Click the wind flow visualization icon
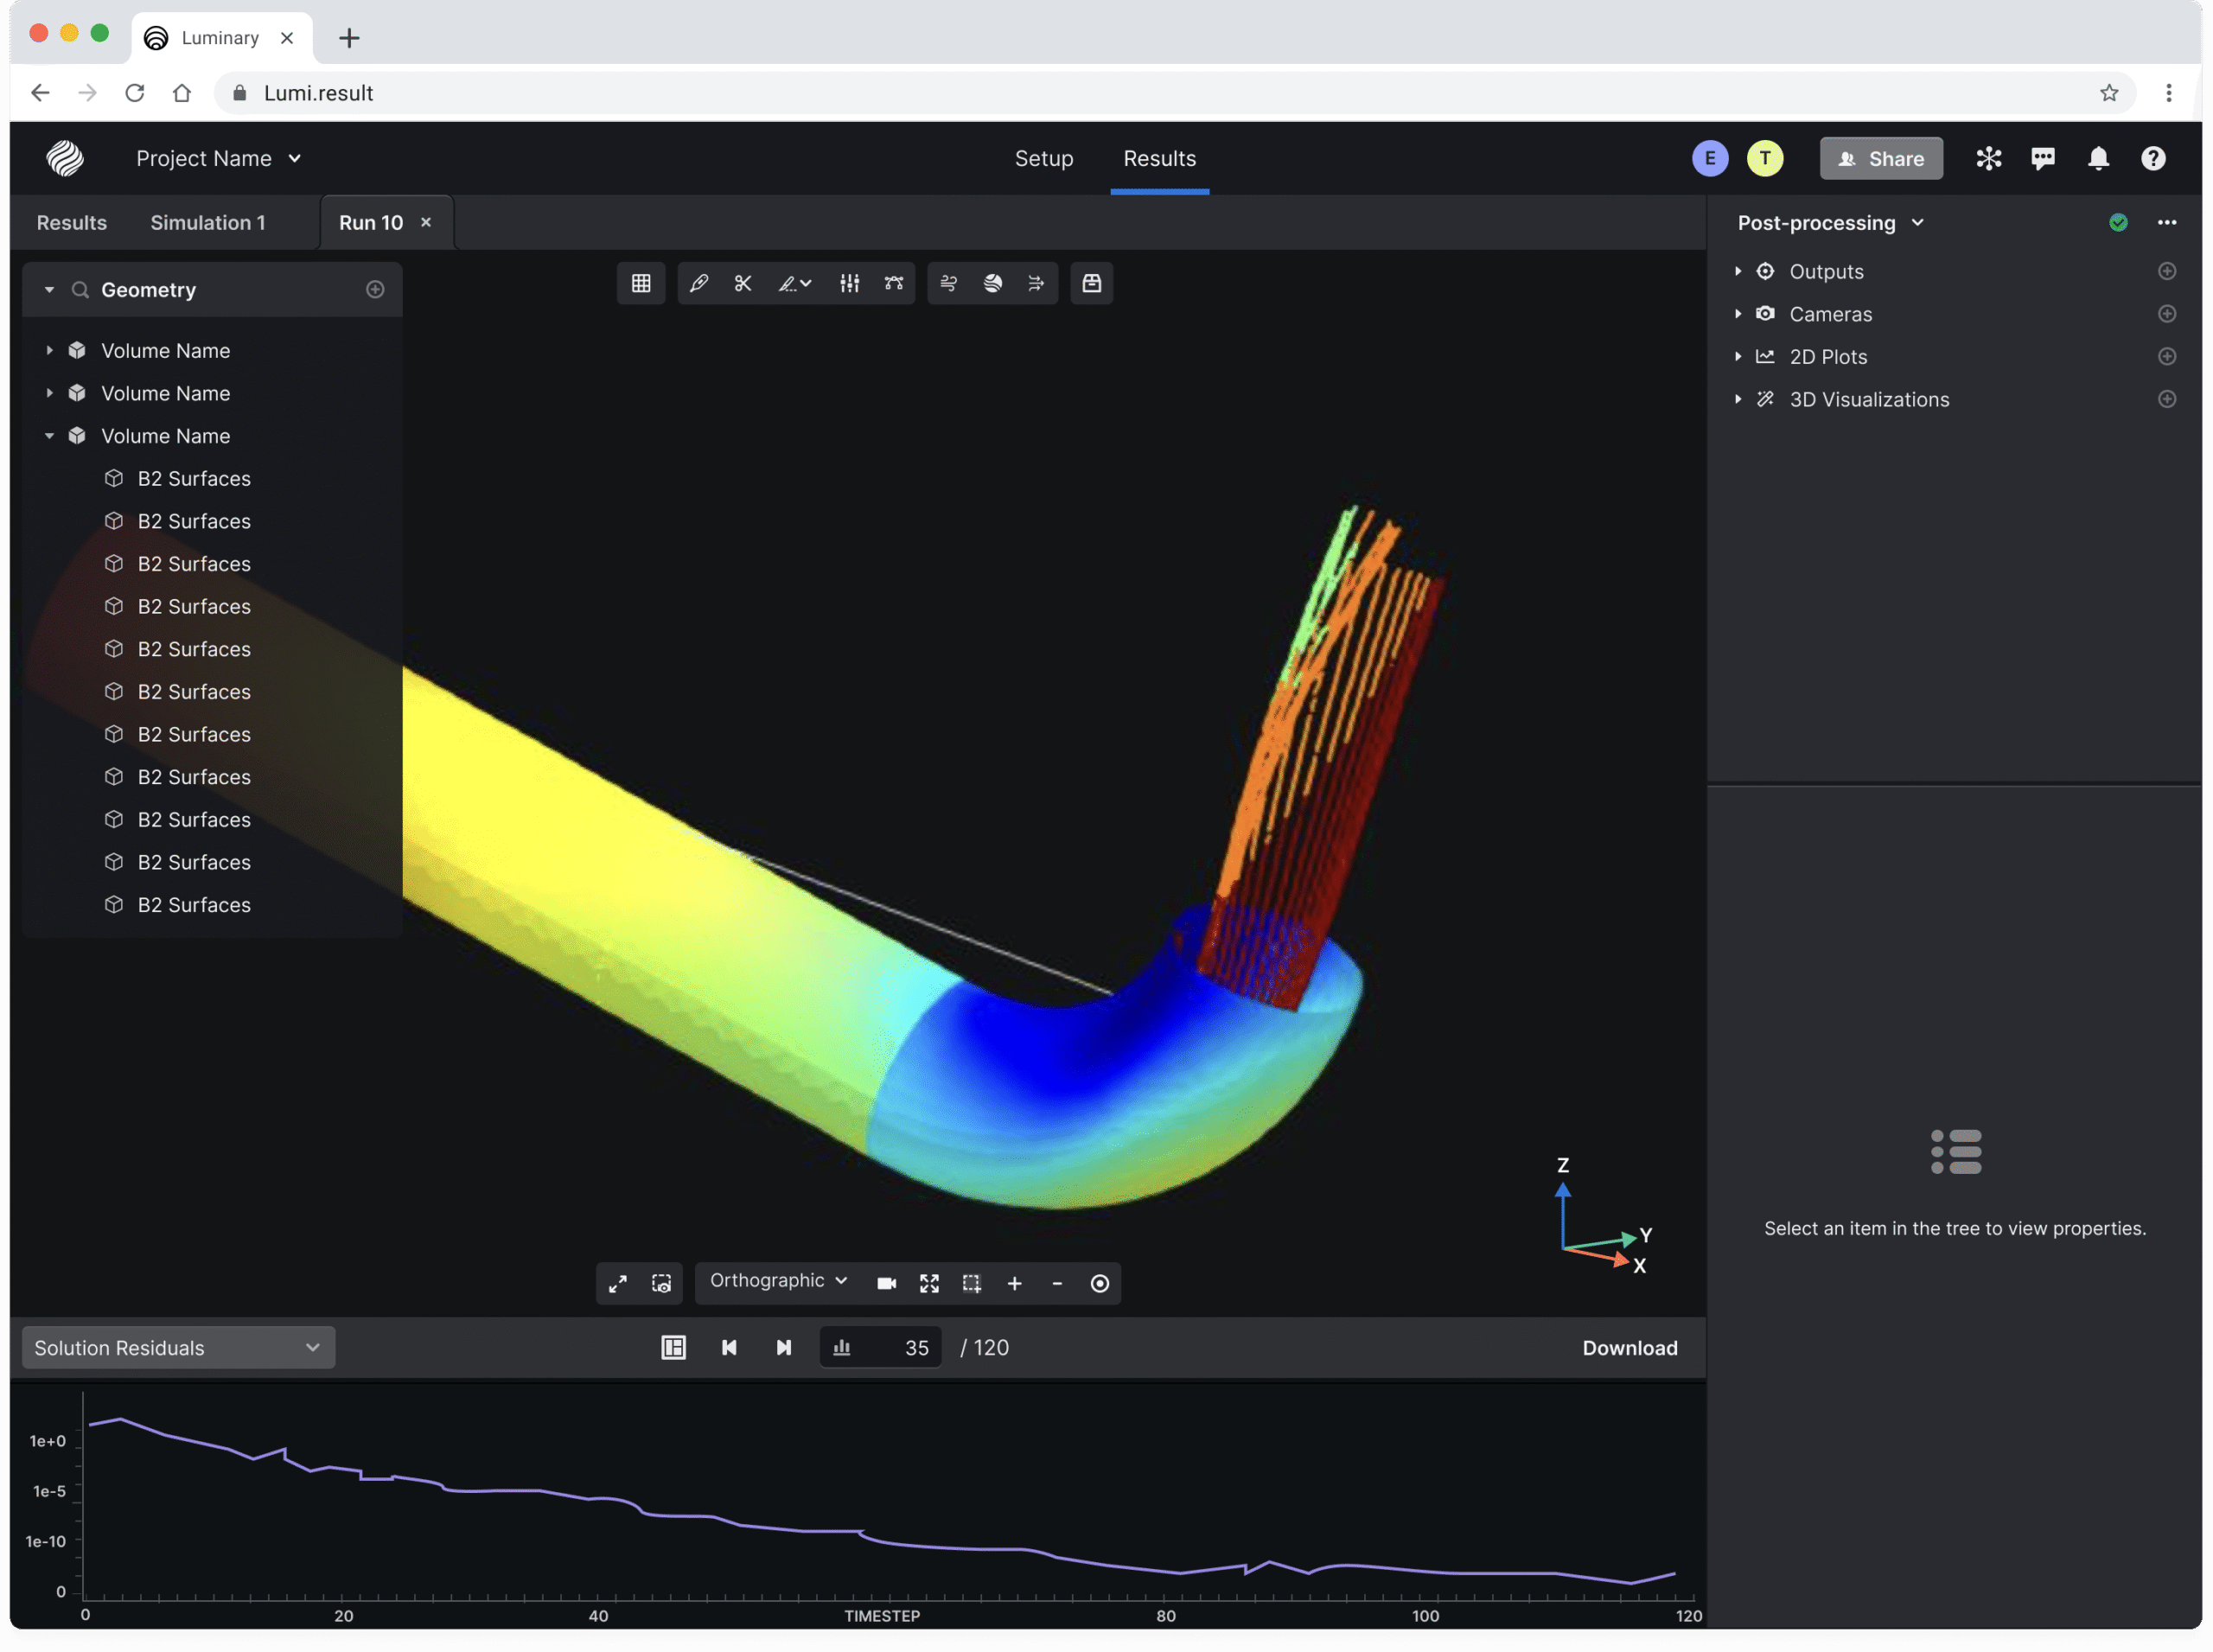Viewport: 2213px width, 1652px height. point(948,283)
